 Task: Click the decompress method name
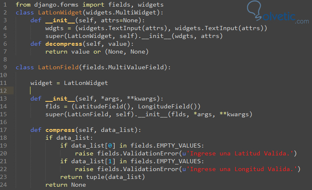64,44
